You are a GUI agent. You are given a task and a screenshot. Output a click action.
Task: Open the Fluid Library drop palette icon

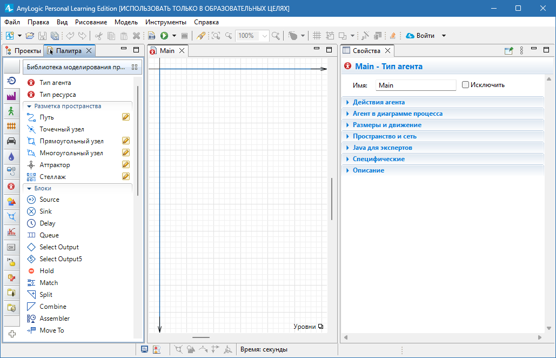click(x=11, y=156)
